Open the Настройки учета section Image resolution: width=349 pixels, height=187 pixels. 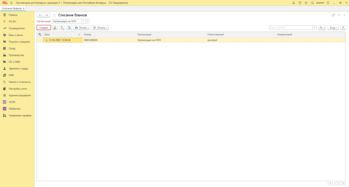pyautogui.click(x=17, y=89)
